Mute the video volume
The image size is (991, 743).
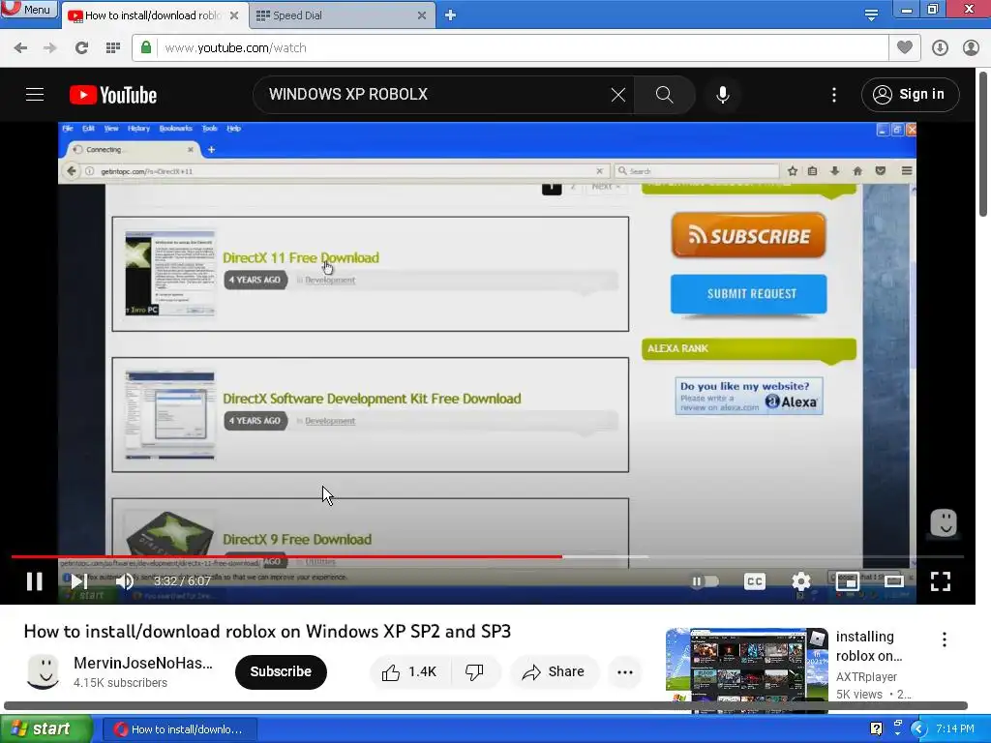(x=125, y=581)
